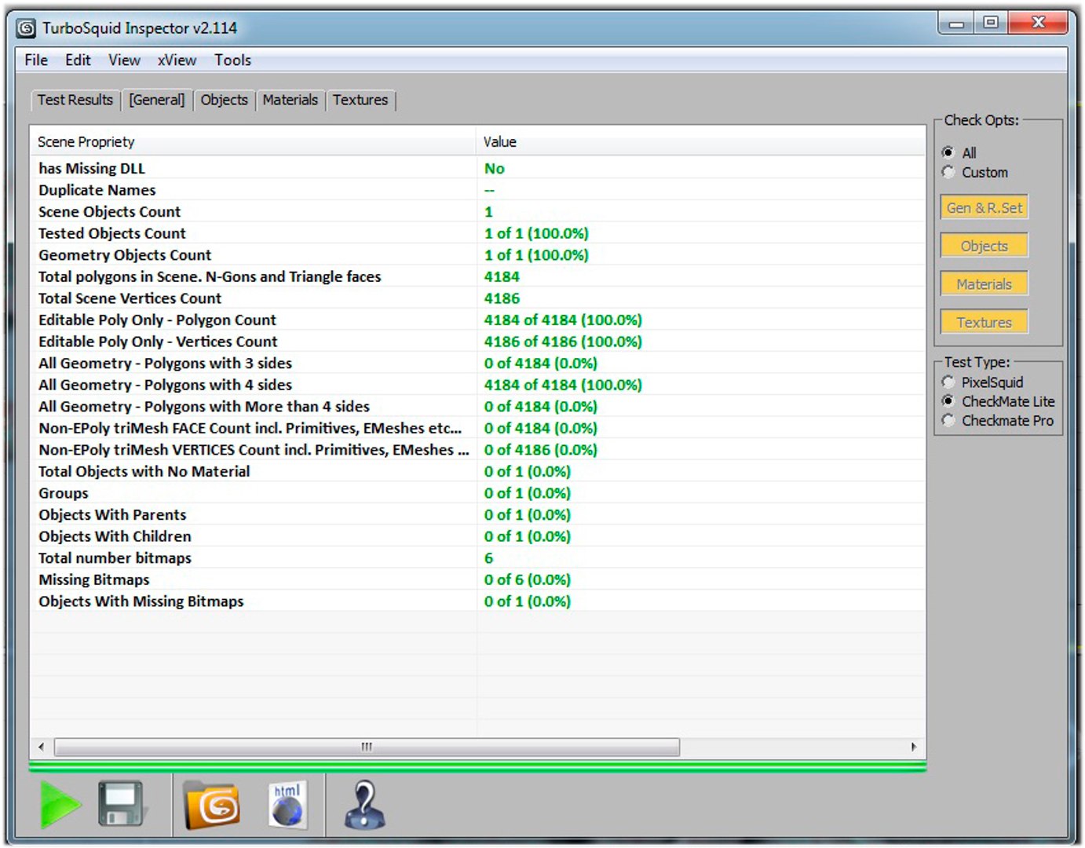Click the 'No' value for Missing DLL
Viewport: 1085px width, 848px height.
495,169
